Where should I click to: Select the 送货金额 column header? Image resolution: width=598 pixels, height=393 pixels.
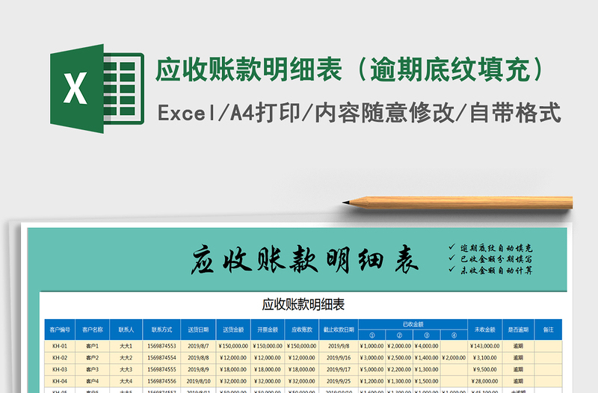pyautogui.click(x=233, y=329)
